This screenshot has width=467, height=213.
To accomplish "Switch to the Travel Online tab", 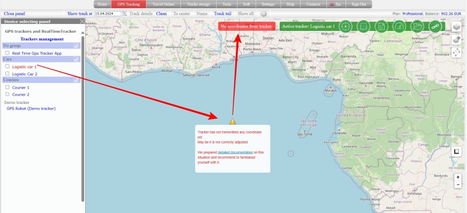I will pos(163,4).
